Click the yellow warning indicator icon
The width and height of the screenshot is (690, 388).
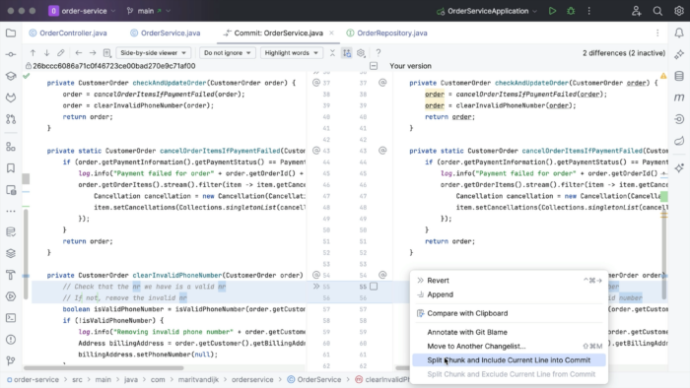click(x=663, y=76)
